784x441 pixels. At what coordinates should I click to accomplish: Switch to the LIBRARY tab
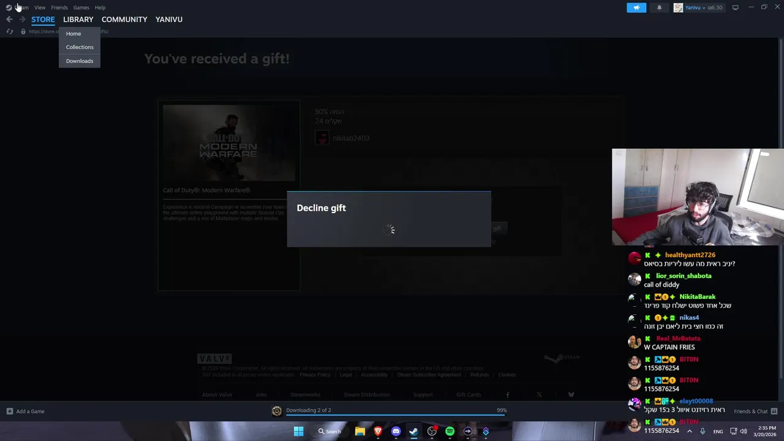[78, 20]
